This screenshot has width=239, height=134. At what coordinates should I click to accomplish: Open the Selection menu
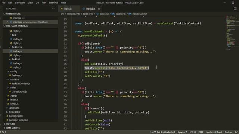(20, 3)
